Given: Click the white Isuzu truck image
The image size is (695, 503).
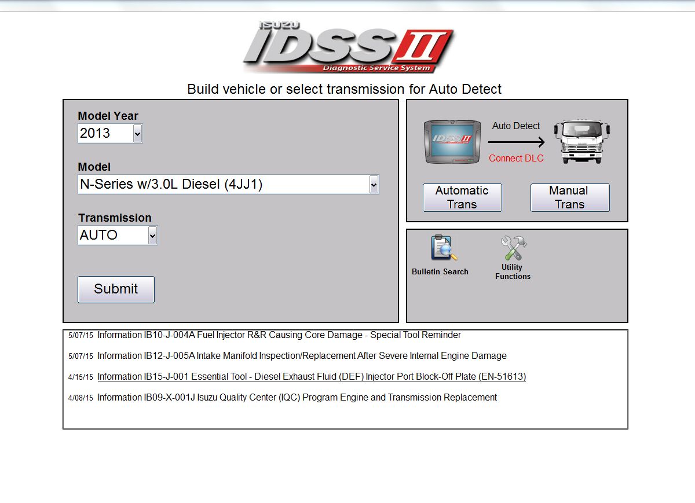Looking at the screenshot, I should [582, 142].
